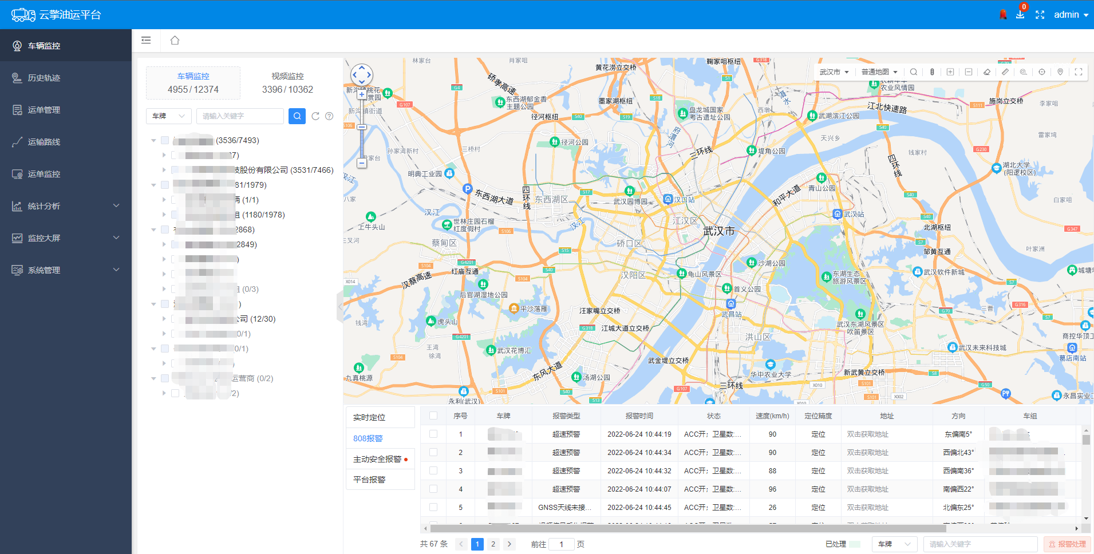Click the map zoom slider handle
Image resolution: width=1094 pixels, height=554 pixels.
[362, 127]
